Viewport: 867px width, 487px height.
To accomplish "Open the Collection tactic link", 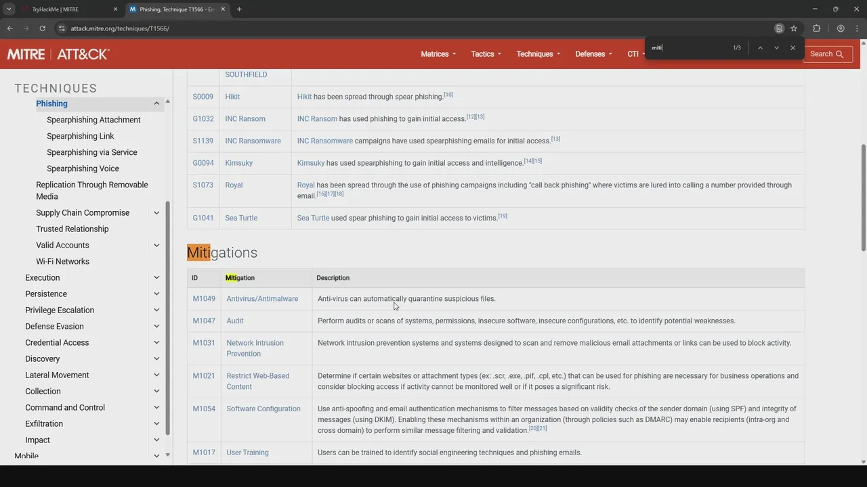I will (43, 391).
